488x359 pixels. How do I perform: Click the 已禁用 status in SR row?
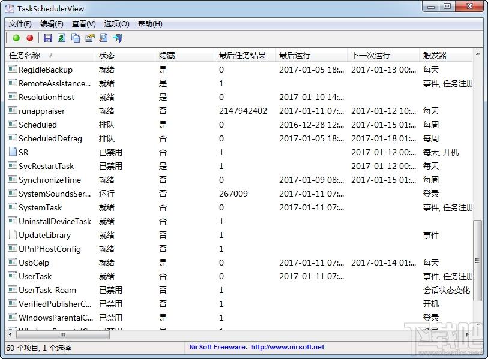(x=111, y=152)
